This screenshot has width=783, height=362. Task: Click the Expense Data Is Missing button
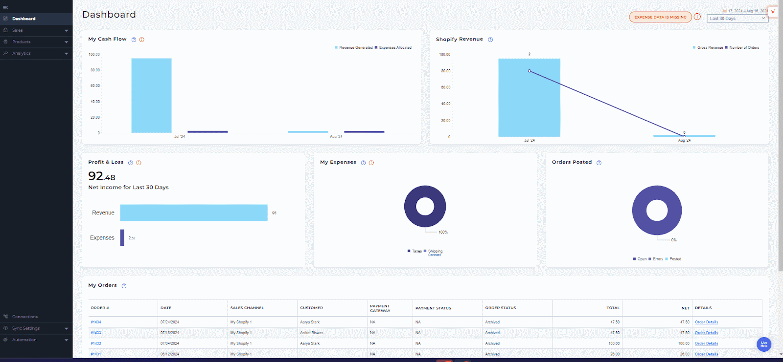[x=660, y=17]
